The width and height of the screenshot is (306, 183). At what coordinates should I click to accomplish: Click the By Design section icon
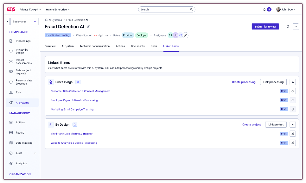pyautogui.click(x=51, y=125)
